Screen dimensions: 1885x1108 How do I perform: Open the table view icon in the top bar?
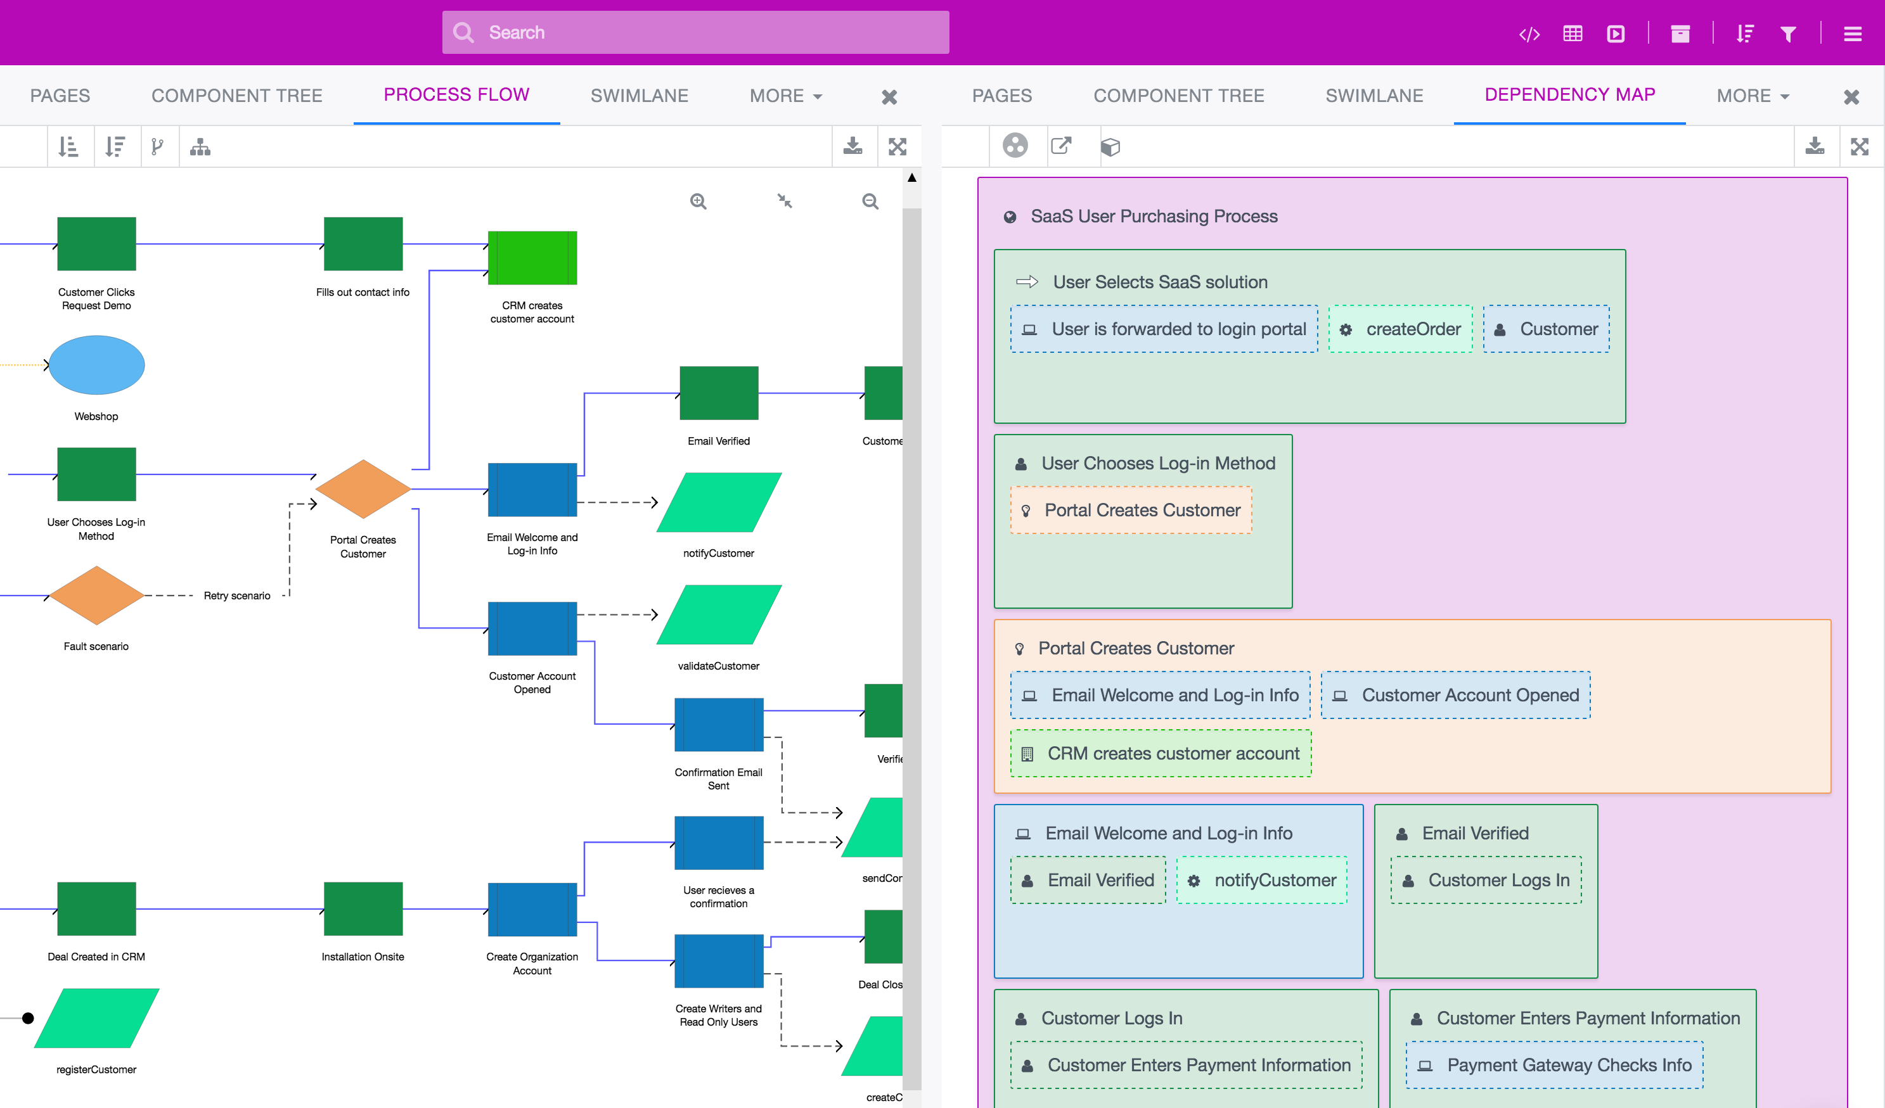click(1573, 34)
